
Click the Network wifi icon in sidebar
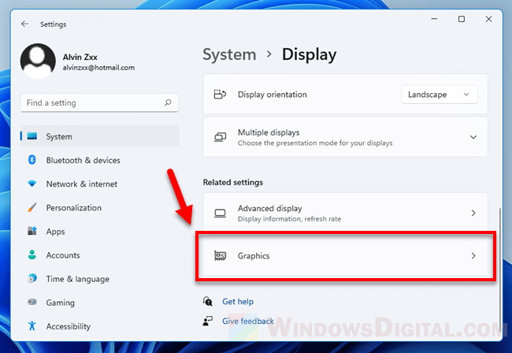pos(32,184)
